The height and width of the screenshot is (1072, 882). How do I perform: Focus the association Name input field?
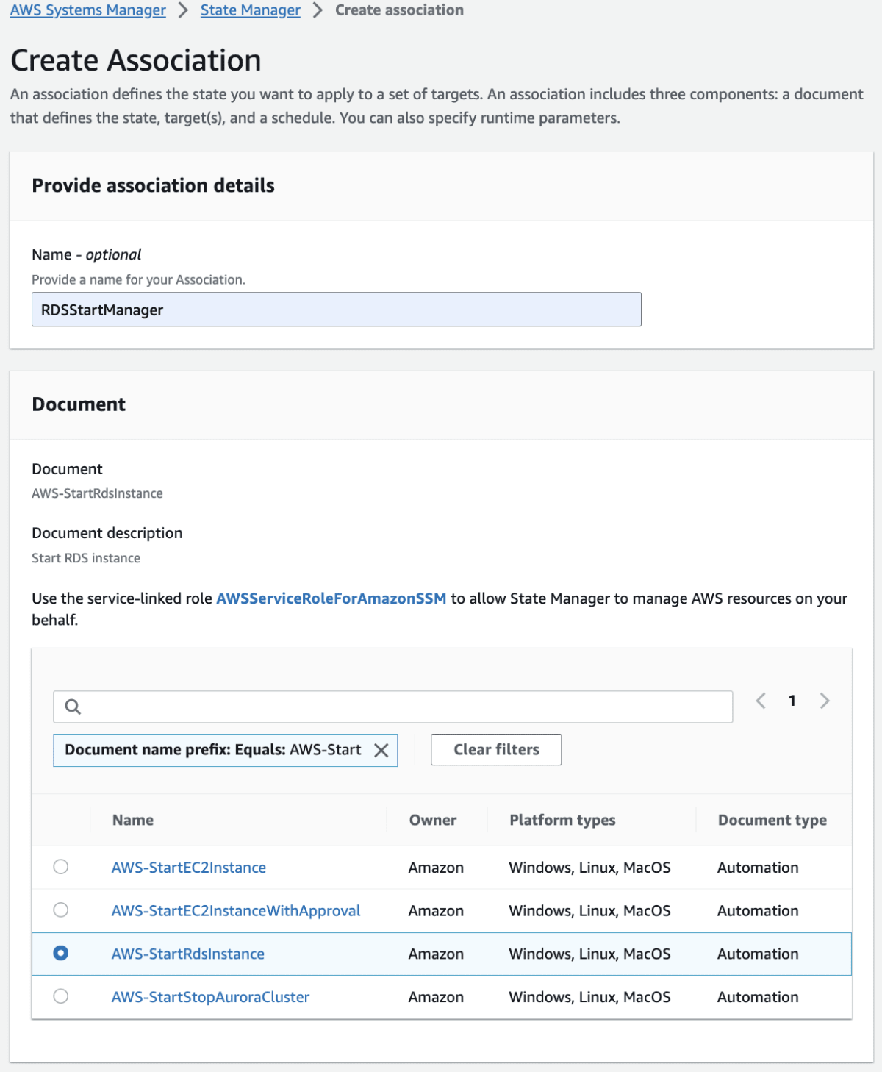(x=337, y=310)
